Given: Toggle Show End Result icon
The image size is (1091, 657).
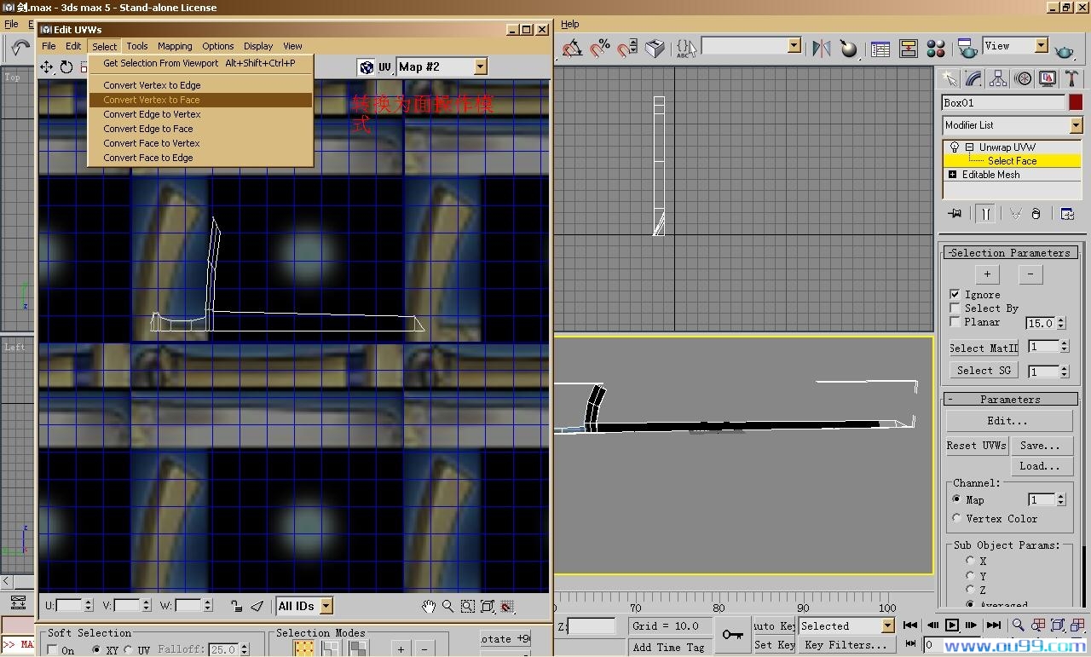Looking at the screenshot, I should point(985,214).
